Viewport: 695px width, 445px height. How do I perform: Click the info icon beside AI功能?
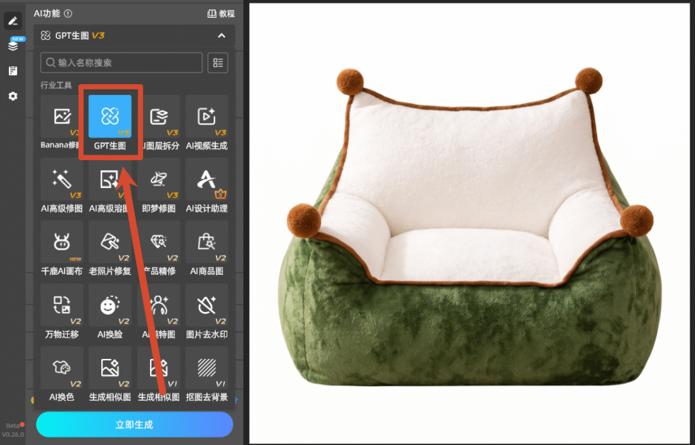pos(68,14)
